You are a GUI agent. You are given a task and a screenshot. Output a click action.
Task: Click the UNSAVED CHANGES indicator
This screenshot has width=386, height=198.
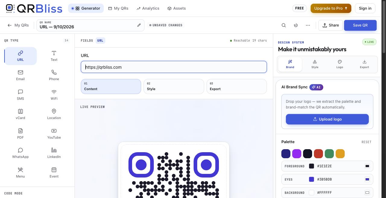166,25
